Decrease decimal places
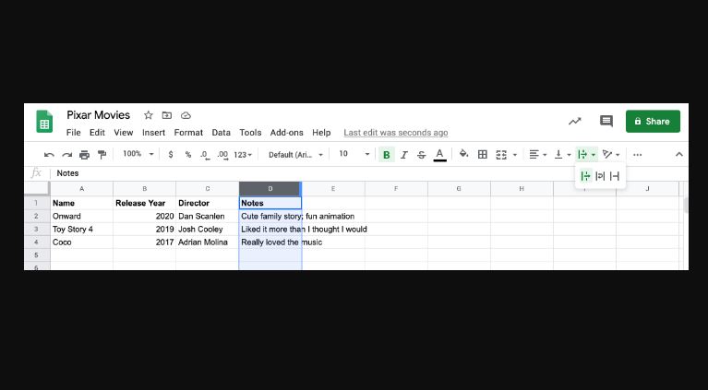Screen dimensions: 708x390 tap(205, 155)
